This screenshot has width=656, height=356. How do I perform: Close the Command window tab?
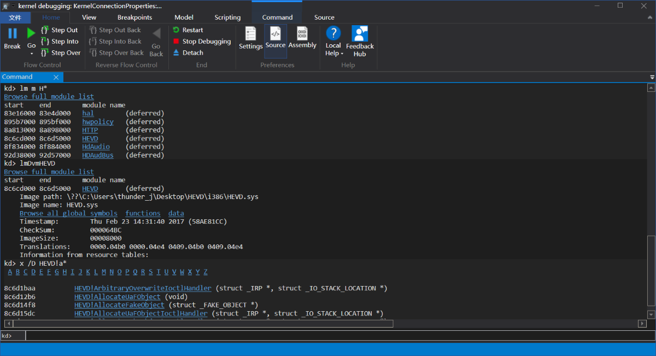pos(56,77)
